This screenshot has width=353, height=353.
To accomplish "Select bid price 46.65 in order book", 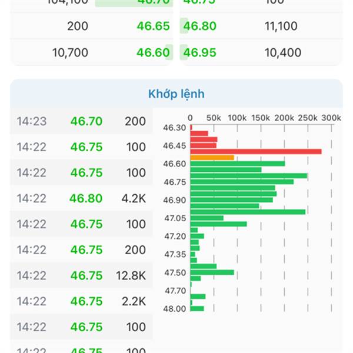I will coord(153,26).
